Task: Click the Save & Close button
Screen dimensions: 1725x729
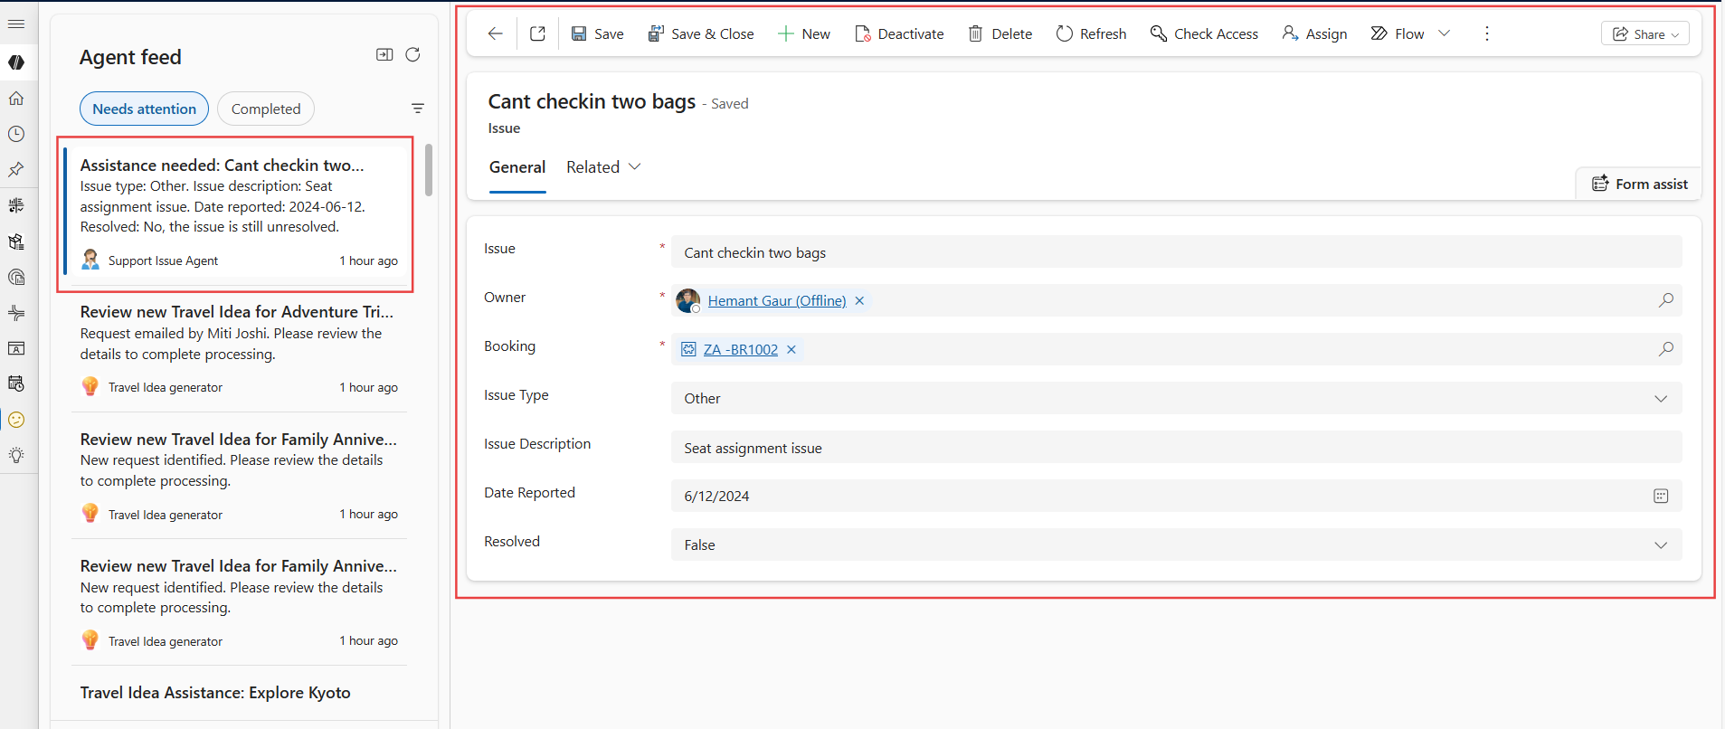Action: pos(701,33)
